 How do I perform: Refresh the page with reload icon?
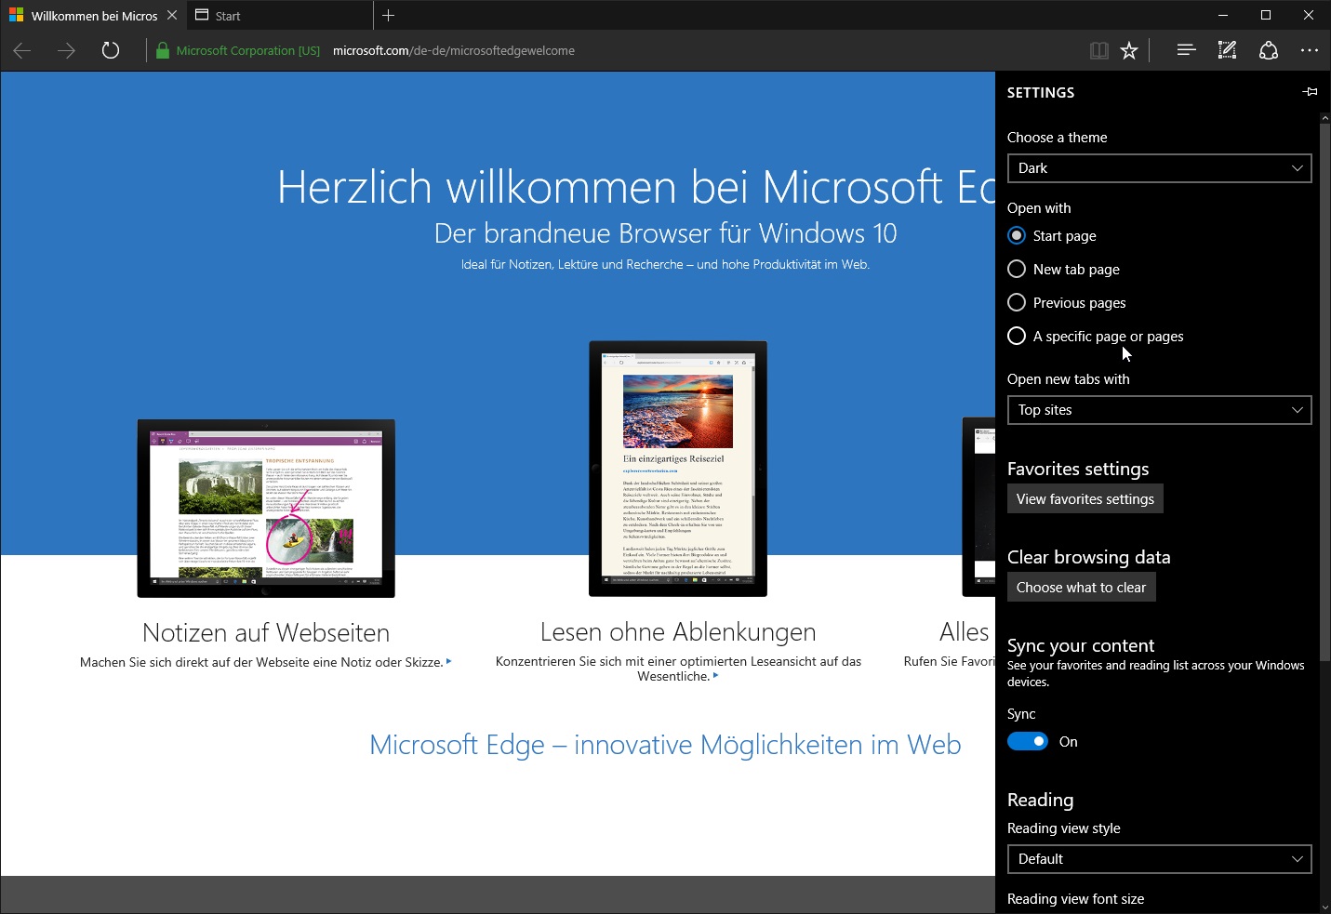(111, 50)
